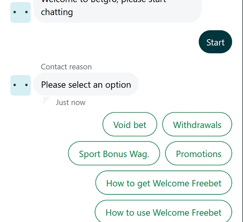Click the 'Void bet' text

pos(130,125)
